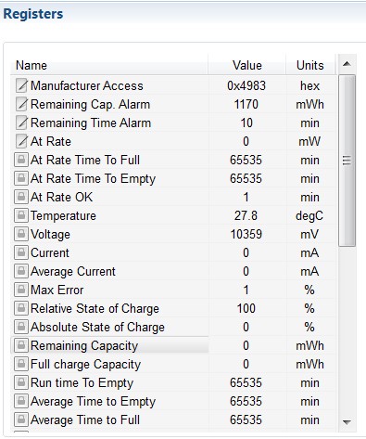Click the scrollbar down arrow
The width and height of the screenshot is (366, 439).
point(347,422)
